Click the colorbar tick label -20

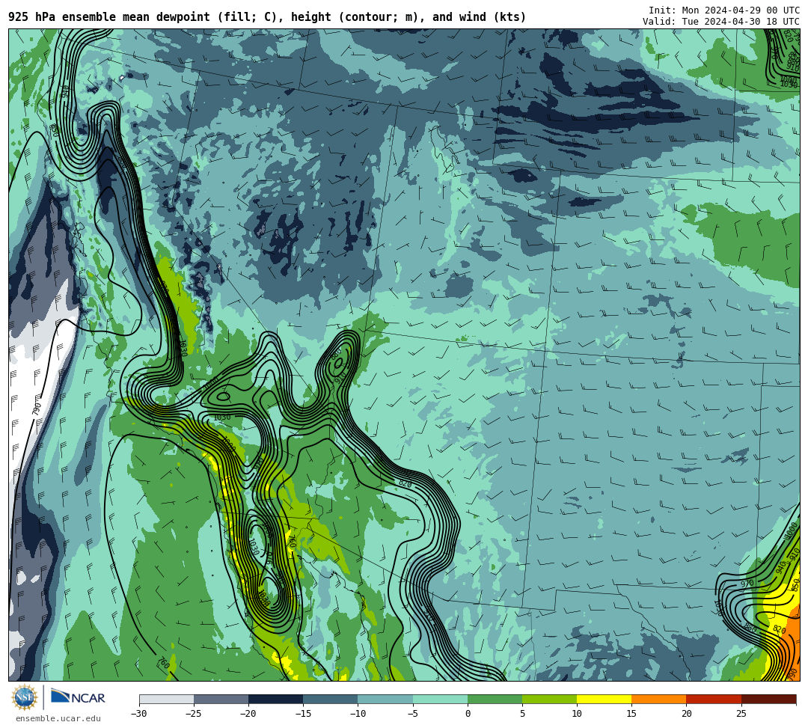tap(248, 714)
